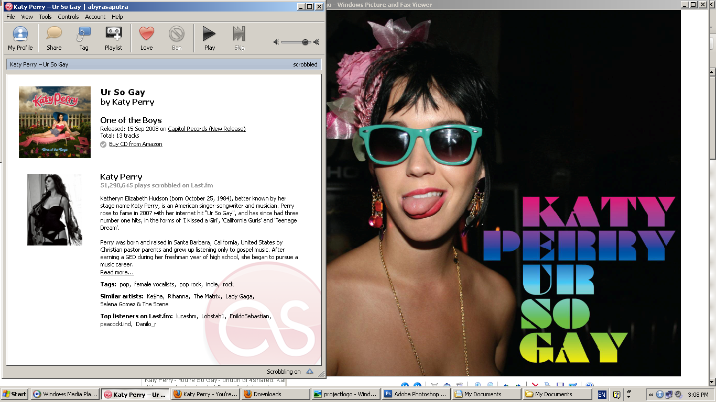Click the Skip track button

pos(239,39)
